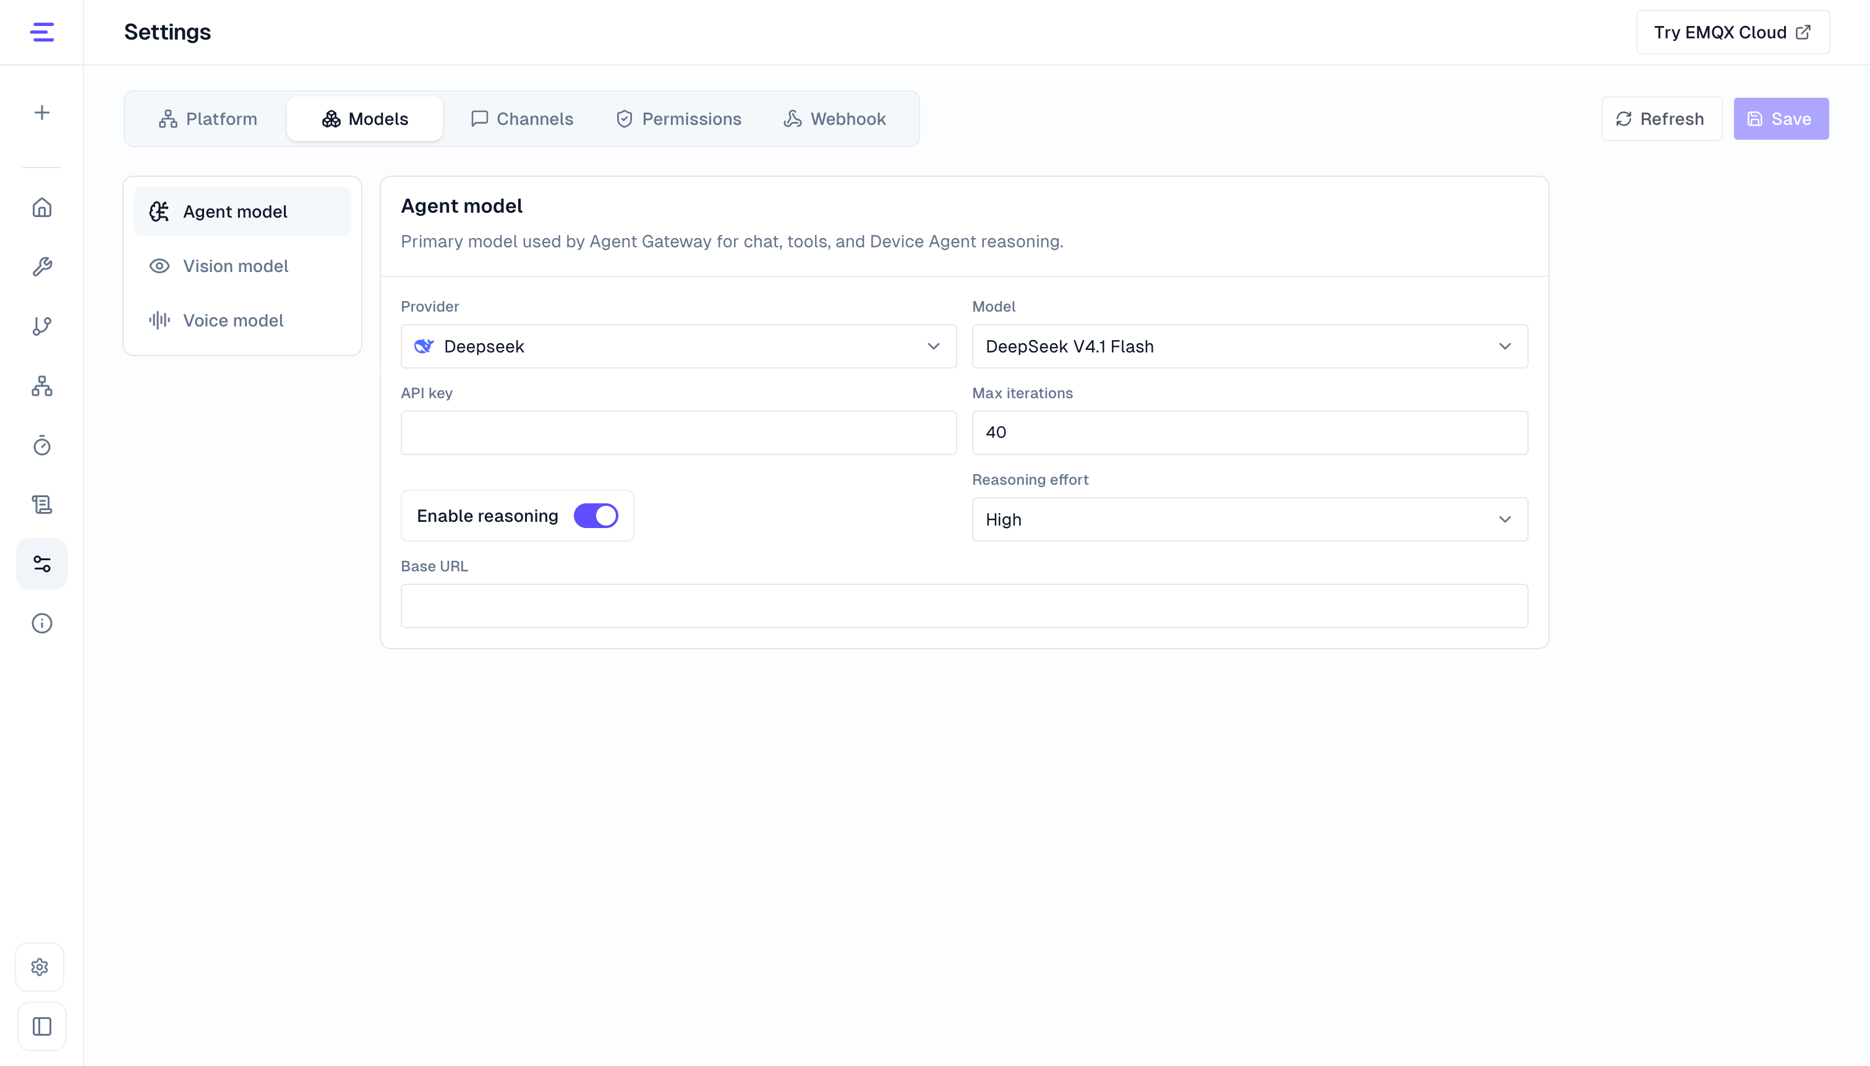This screenshot has width=1870, height=1066.
Task: Click the plus icon in the sidebar
Action: pos(41,113)
